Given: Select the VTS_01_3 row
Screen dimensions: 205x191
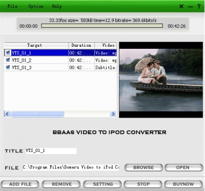Looking at the screenshot, I should 60,67.
